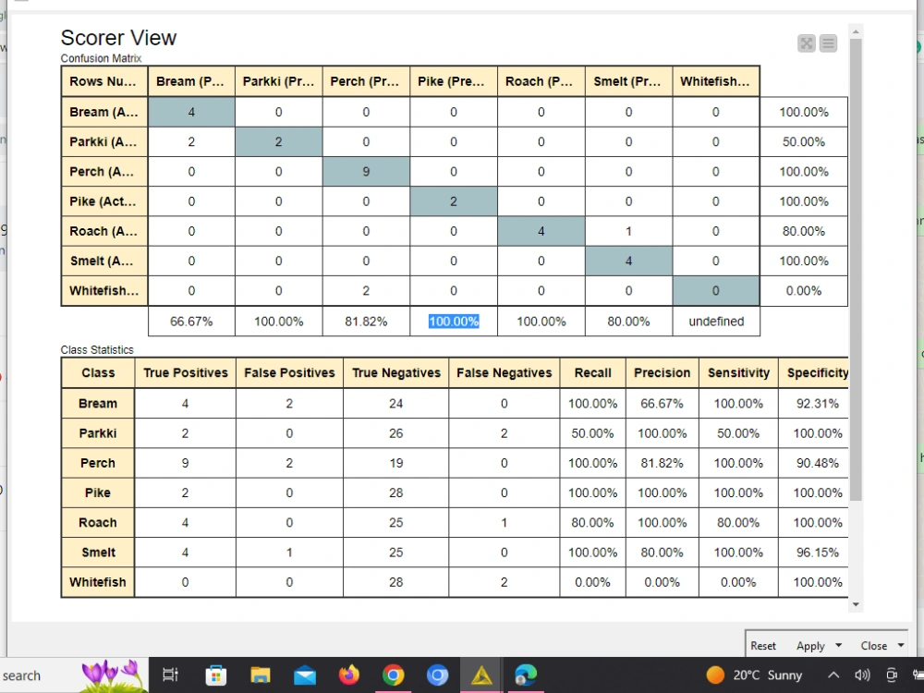Viewport: 924px width, 693px height.
Task: Switch to the KNIME application taskbar icon
Action: 481,675
